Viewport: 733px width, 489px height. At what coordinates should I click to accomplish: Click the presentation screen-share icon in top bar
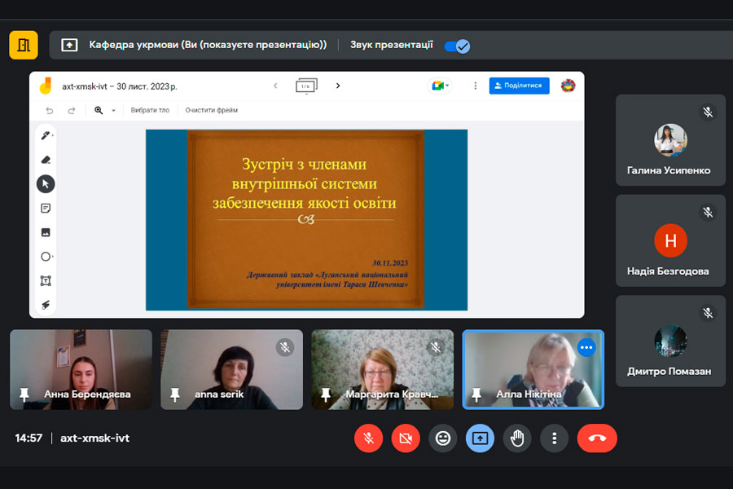(x=69, y=45)
